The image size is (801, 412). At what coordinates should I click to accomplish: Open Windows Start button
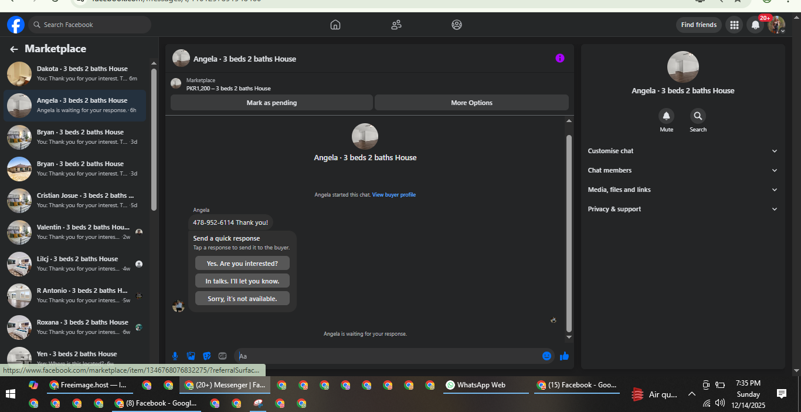click(x=11, y=393)
